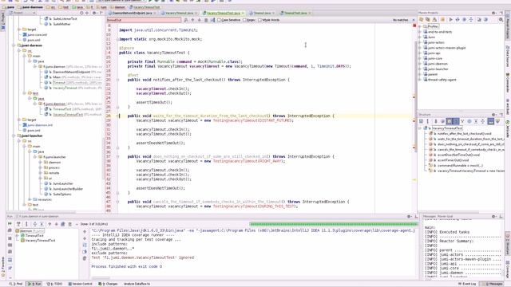Collapse jumi-launcher module in Project tree

14,136
